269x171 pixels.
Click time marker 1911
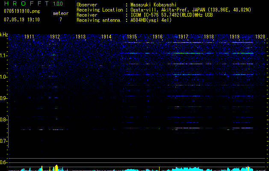(x=29, y=36)
